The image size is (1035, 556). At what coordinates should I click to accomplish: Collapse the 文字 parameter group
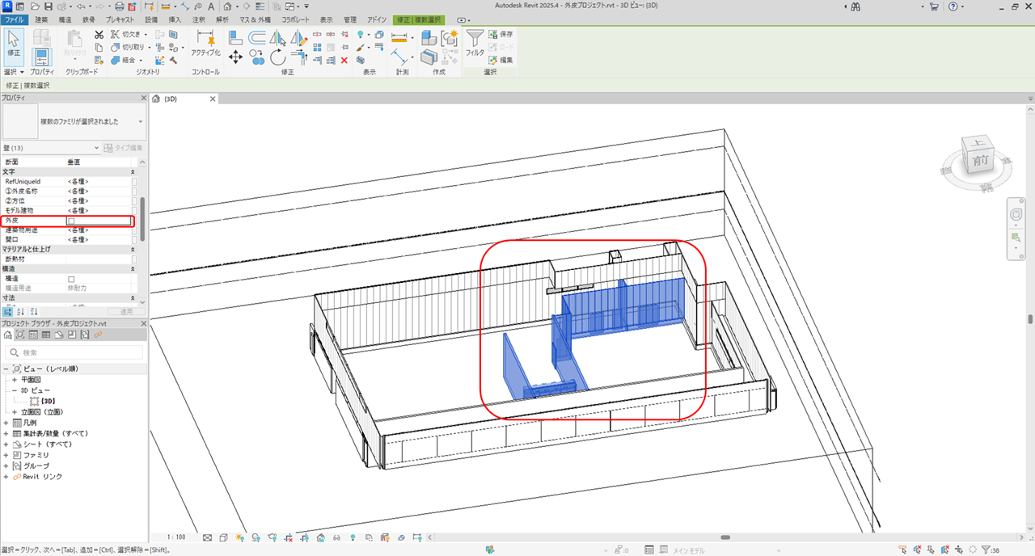click(133, 172)
